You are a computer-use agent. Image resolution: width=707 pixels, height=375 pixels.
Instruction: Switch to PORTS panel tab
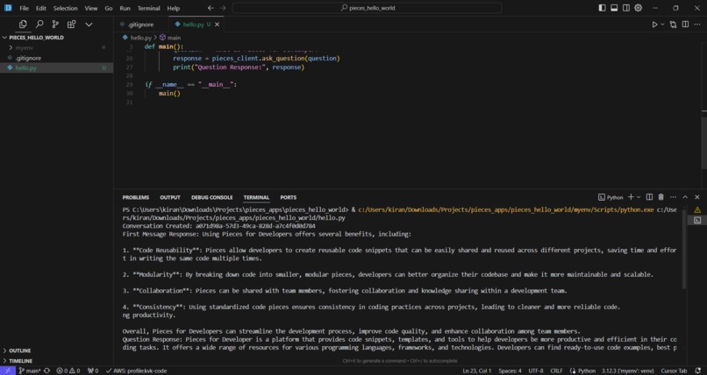288,197
